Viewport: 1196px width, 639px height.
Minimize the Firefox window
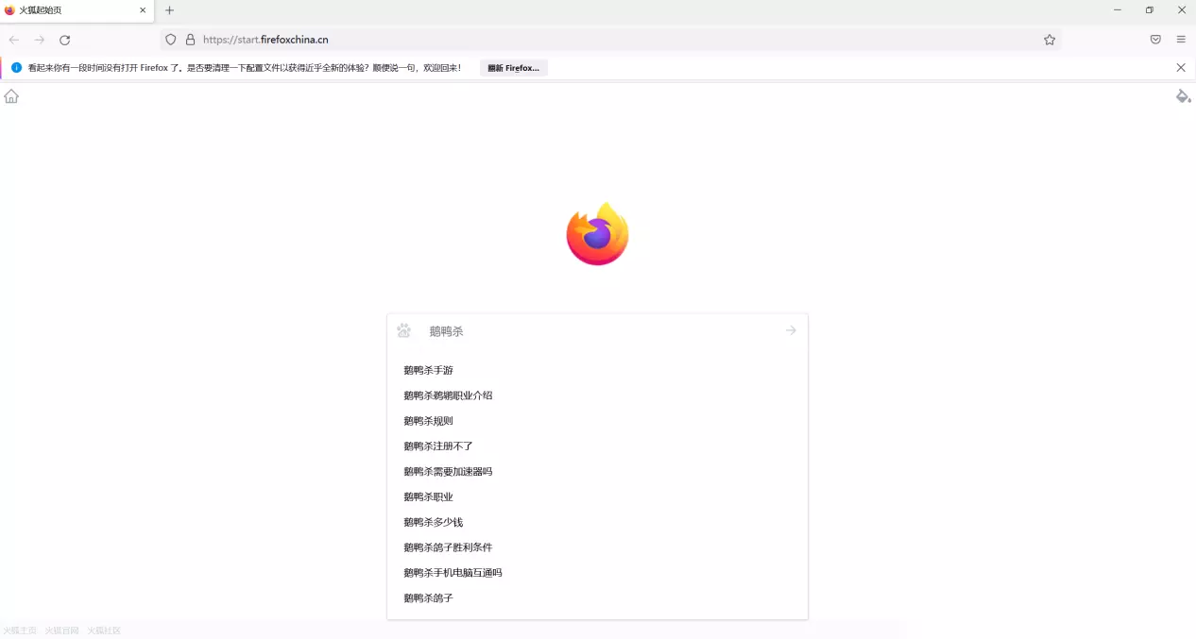pos(1118,10)
